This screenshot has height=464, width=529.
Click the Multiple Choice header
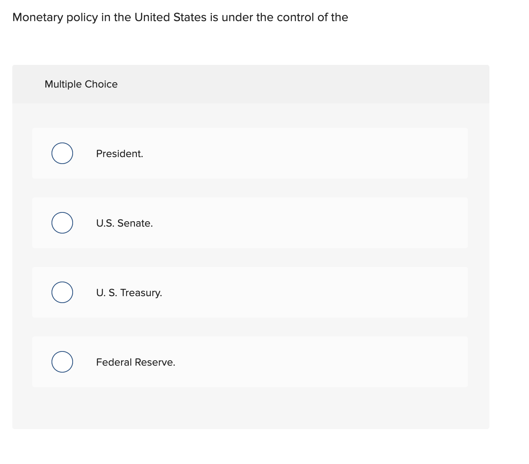(x=81, y=84)
